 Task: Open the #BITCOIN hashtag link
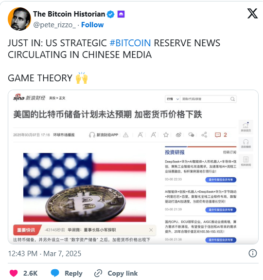[130, 43]
